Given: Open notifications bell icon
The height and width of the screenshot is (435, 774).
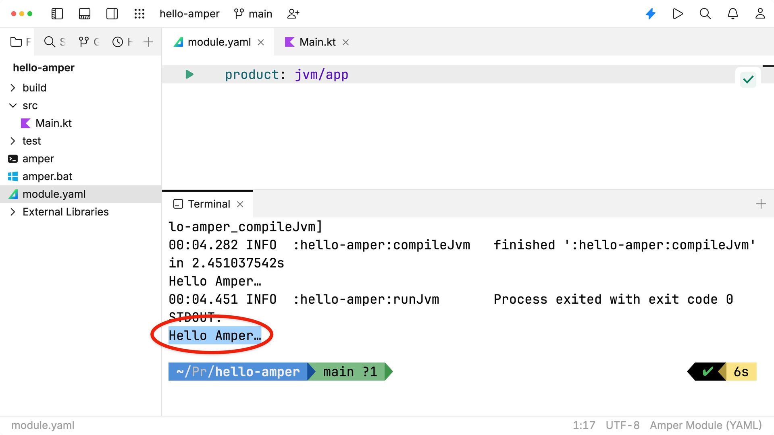Looking at the screenshot, I should (x=732, y=14).
